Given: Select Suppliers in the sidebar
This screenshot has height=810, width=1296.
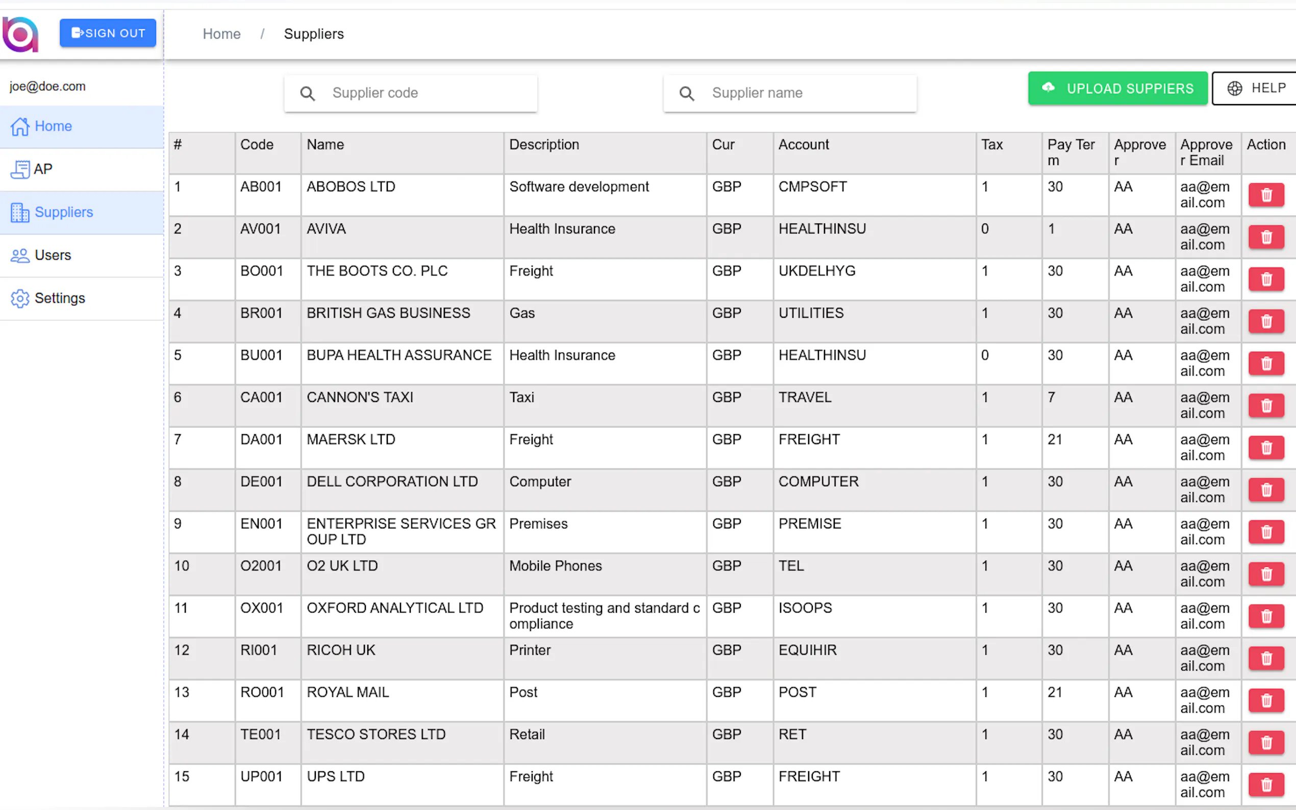Looking at the screenshot, I should click(x=82, y=213).
